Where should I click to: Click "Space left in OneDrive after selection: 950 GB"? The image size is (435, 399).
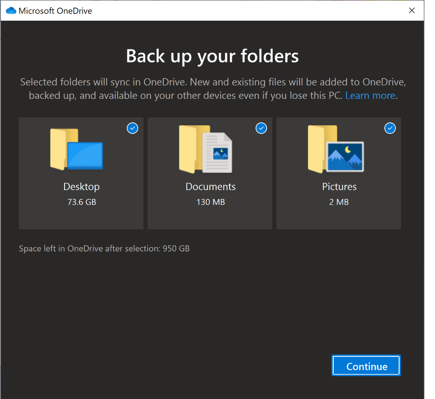click(104, 248)
